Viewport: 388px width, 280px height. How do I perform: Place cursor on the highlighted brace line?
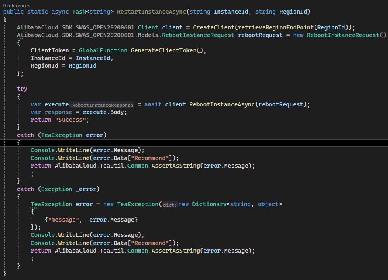(194, 143)
